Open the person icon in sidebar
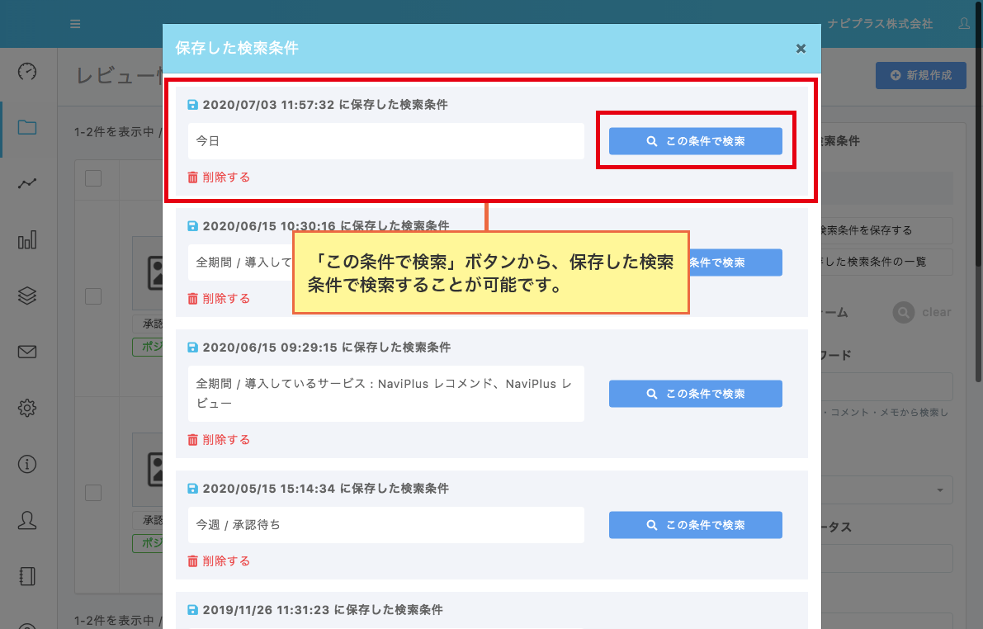 click(27, 520)
